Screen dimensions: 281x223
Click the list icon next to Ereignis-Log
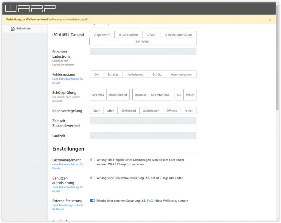tap(12, 28)
